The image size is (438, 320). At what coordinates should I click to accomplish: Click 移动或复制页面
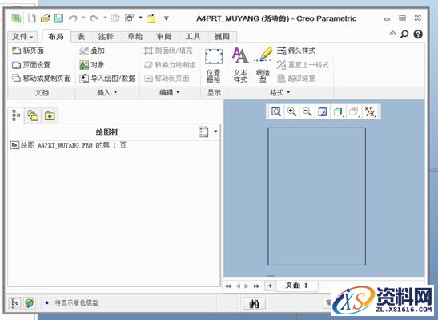tap(42, 79)
